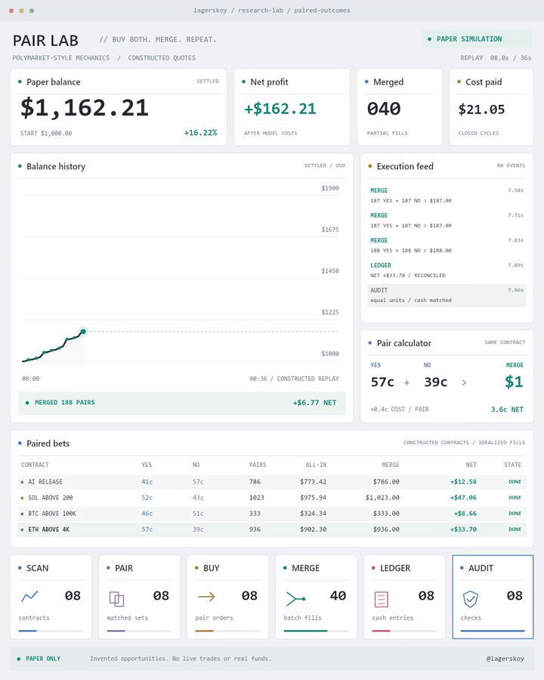Image resolution: width=544 pixels, height=680 pixels.
Task: Click the REPLAY 08.0s / 36s indicator
Action: 496,58
